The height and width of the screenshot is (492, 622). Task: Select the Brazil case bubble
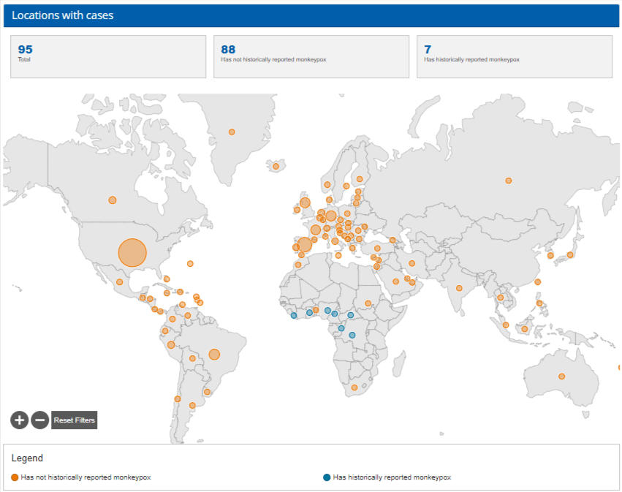214,355
